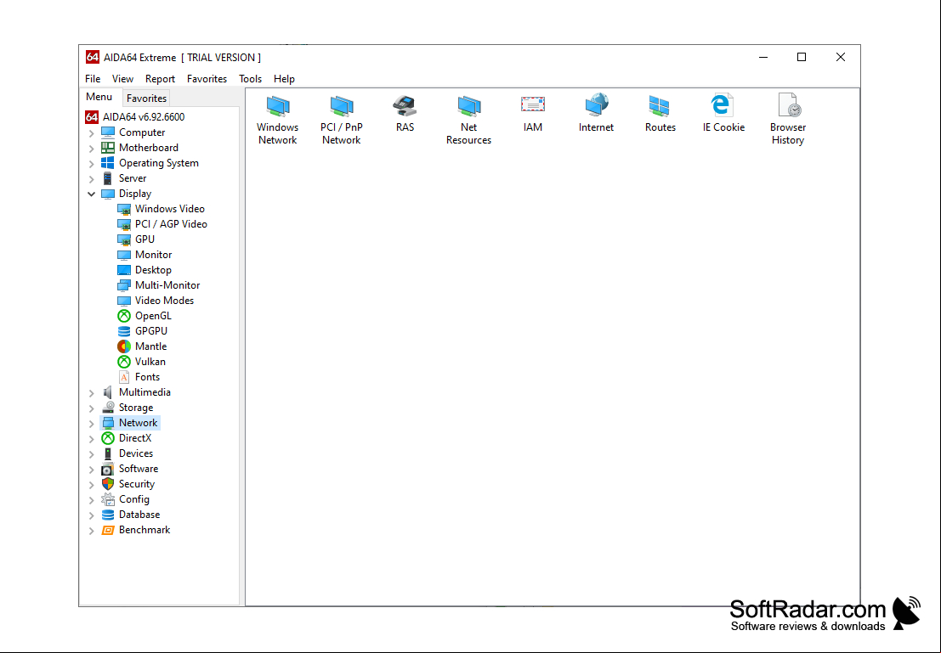
Task: Expand the Computer tree node
Action: click(91, 133)
